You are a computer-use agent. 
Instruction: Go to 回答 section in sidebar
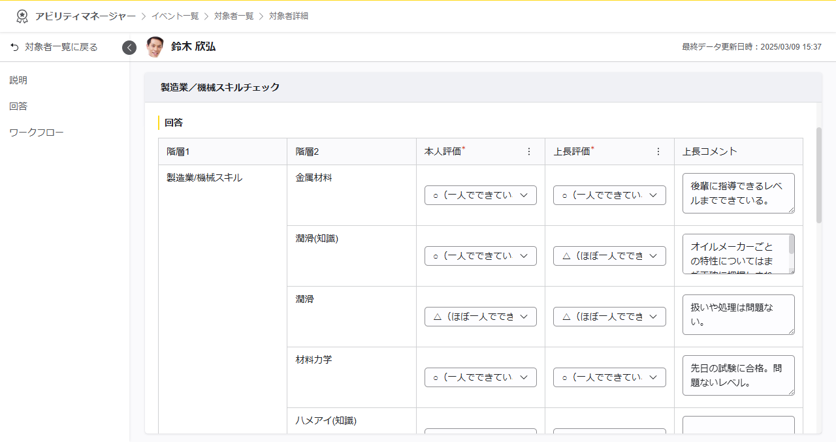(18, 106)
